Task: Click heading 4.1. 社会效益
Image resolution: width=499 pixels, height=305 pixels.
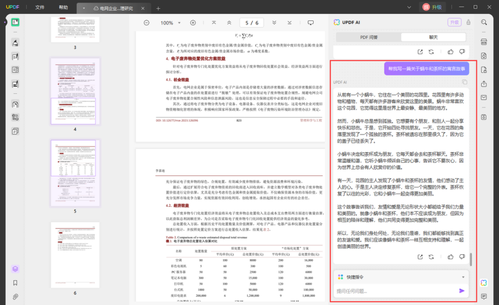Action: pyautogui.click(x=177, y=79)
